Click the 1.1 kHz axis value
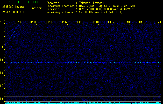 (x=2, y=34)
